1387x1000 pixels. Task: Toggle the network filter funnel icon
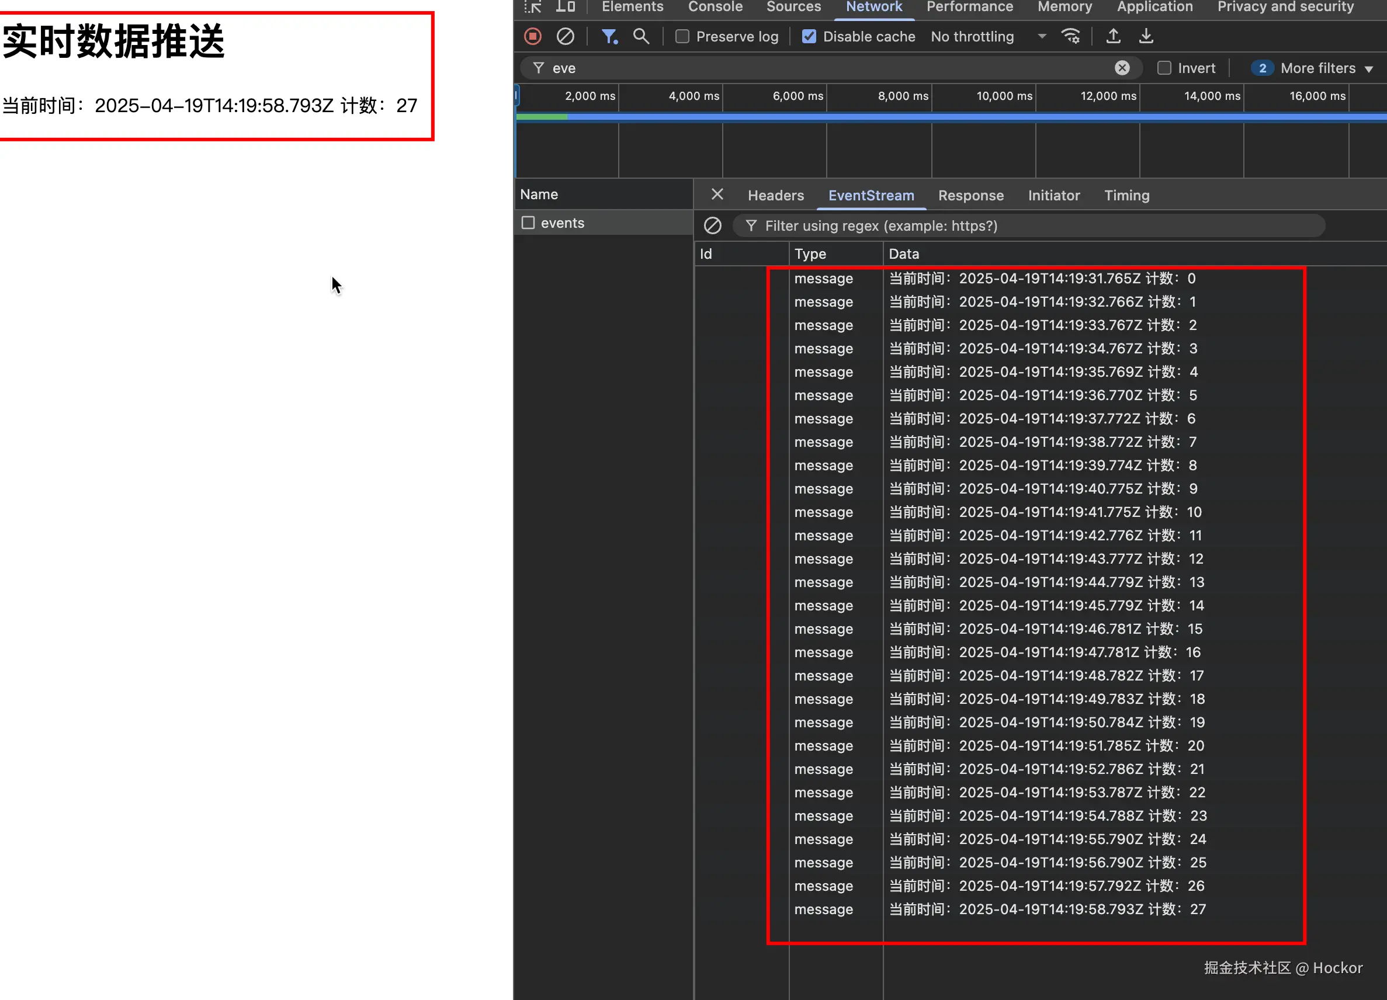tap(609, 37)
